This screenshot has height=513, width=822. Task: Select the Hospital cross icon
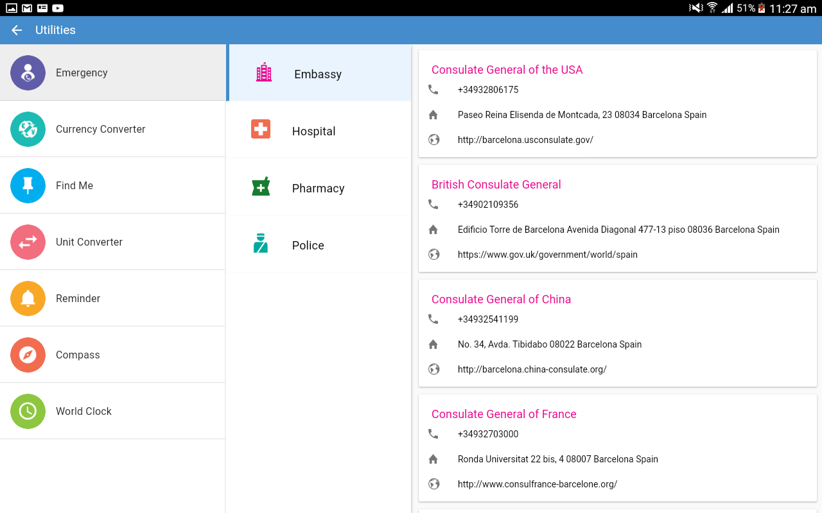coord(261,130)
